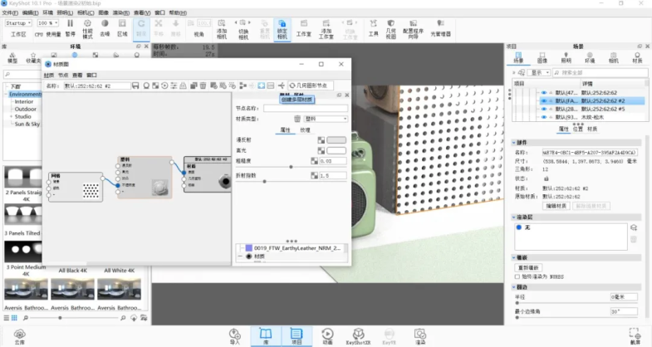Open the Startup workspace dropdown
Viewport: 652px width, 347px height.
point(20,23)
